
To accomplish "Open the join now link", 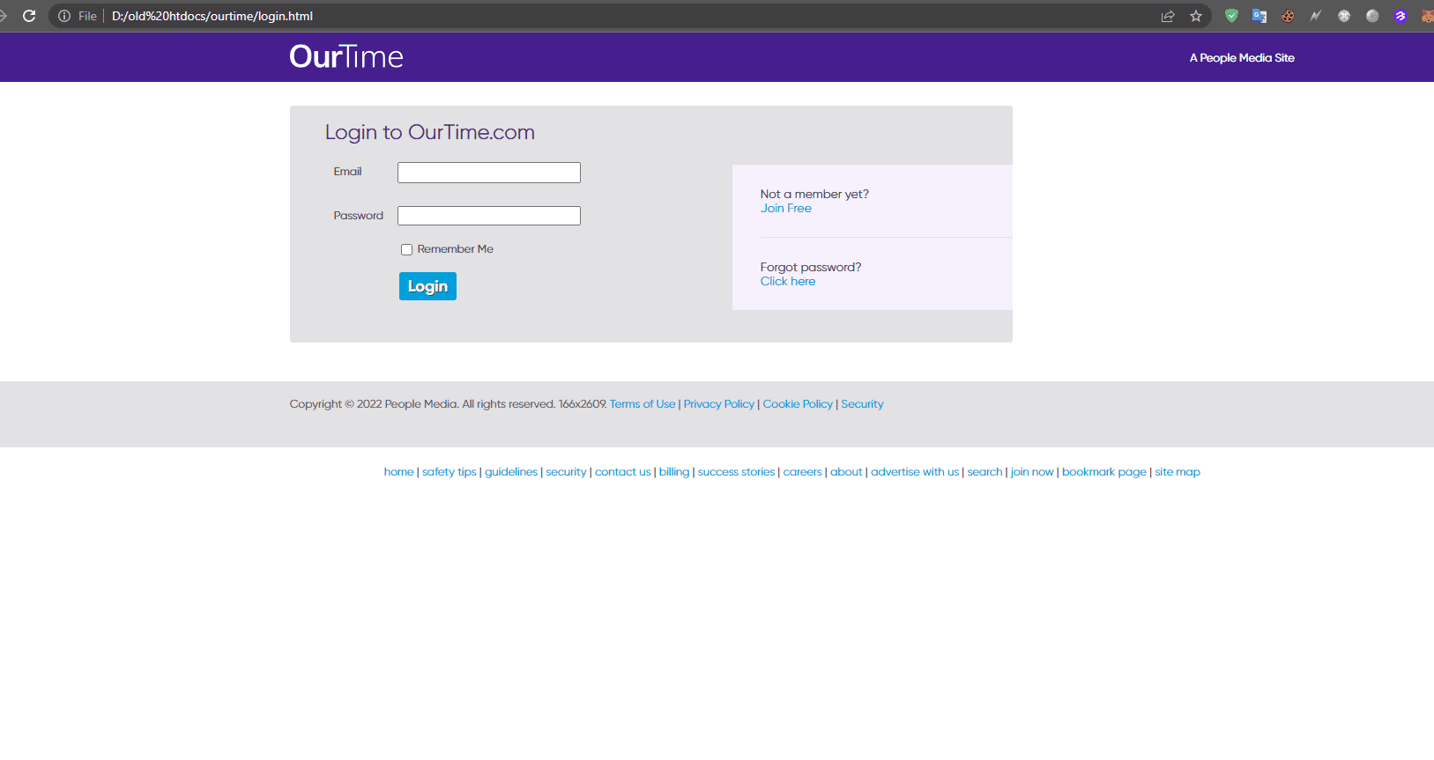I will 1032,472.
